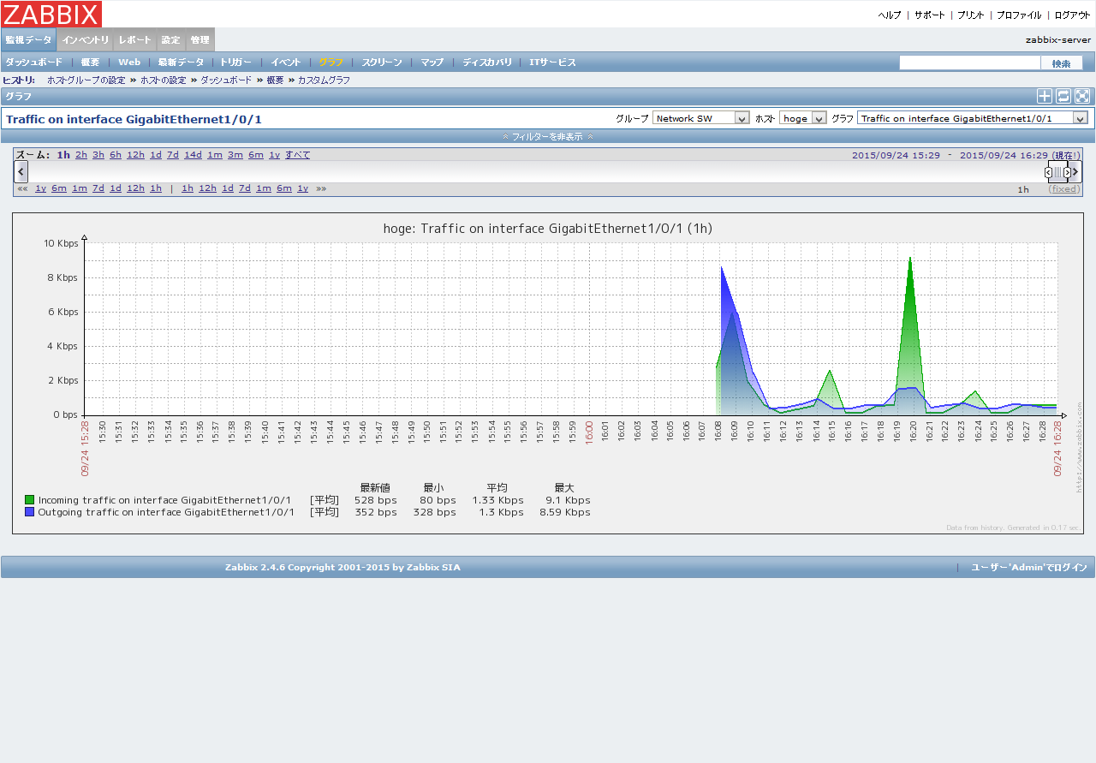Screen dimensions: 1096x763
Task: Switch to the インベントリ tab
Action: [85, 39]
